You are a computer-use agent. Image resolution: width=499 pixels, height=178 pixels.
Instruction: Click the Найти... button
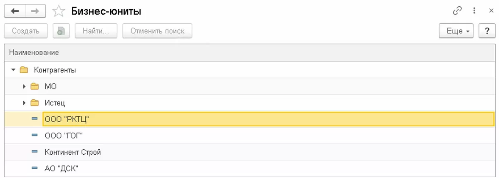(x=96, y=31)
